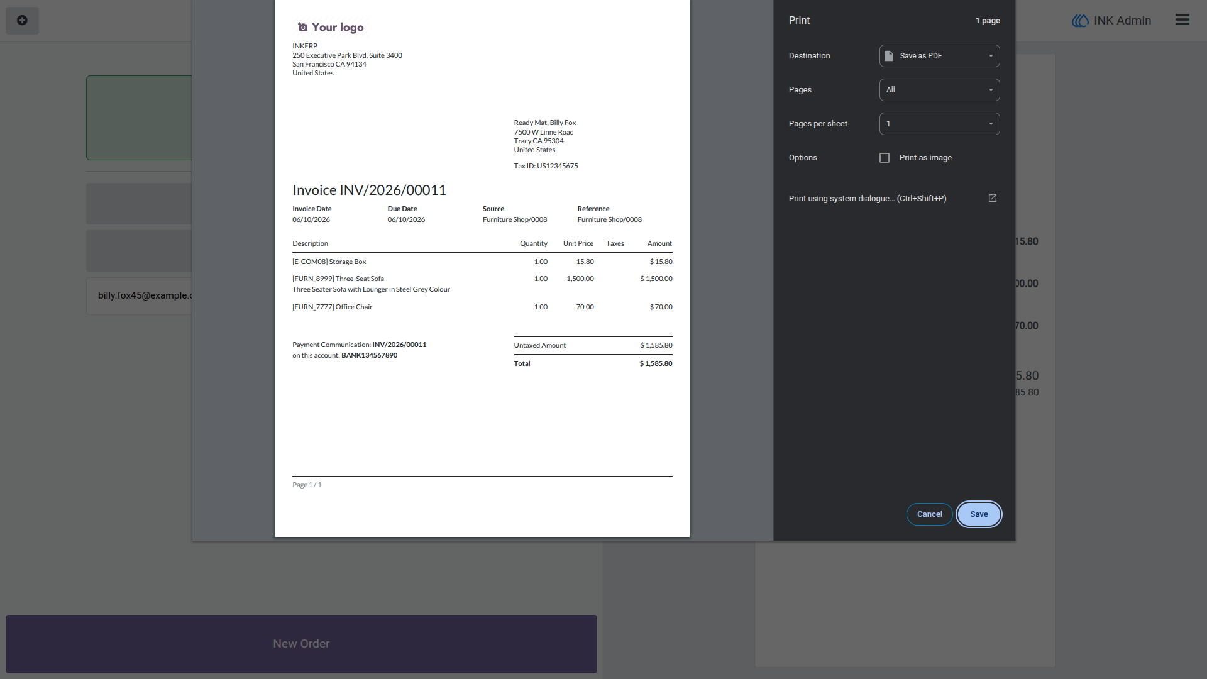This screenshot has width=1207, height=679.
Task: Click Print using system dialogue link
Action: [868, 199]
